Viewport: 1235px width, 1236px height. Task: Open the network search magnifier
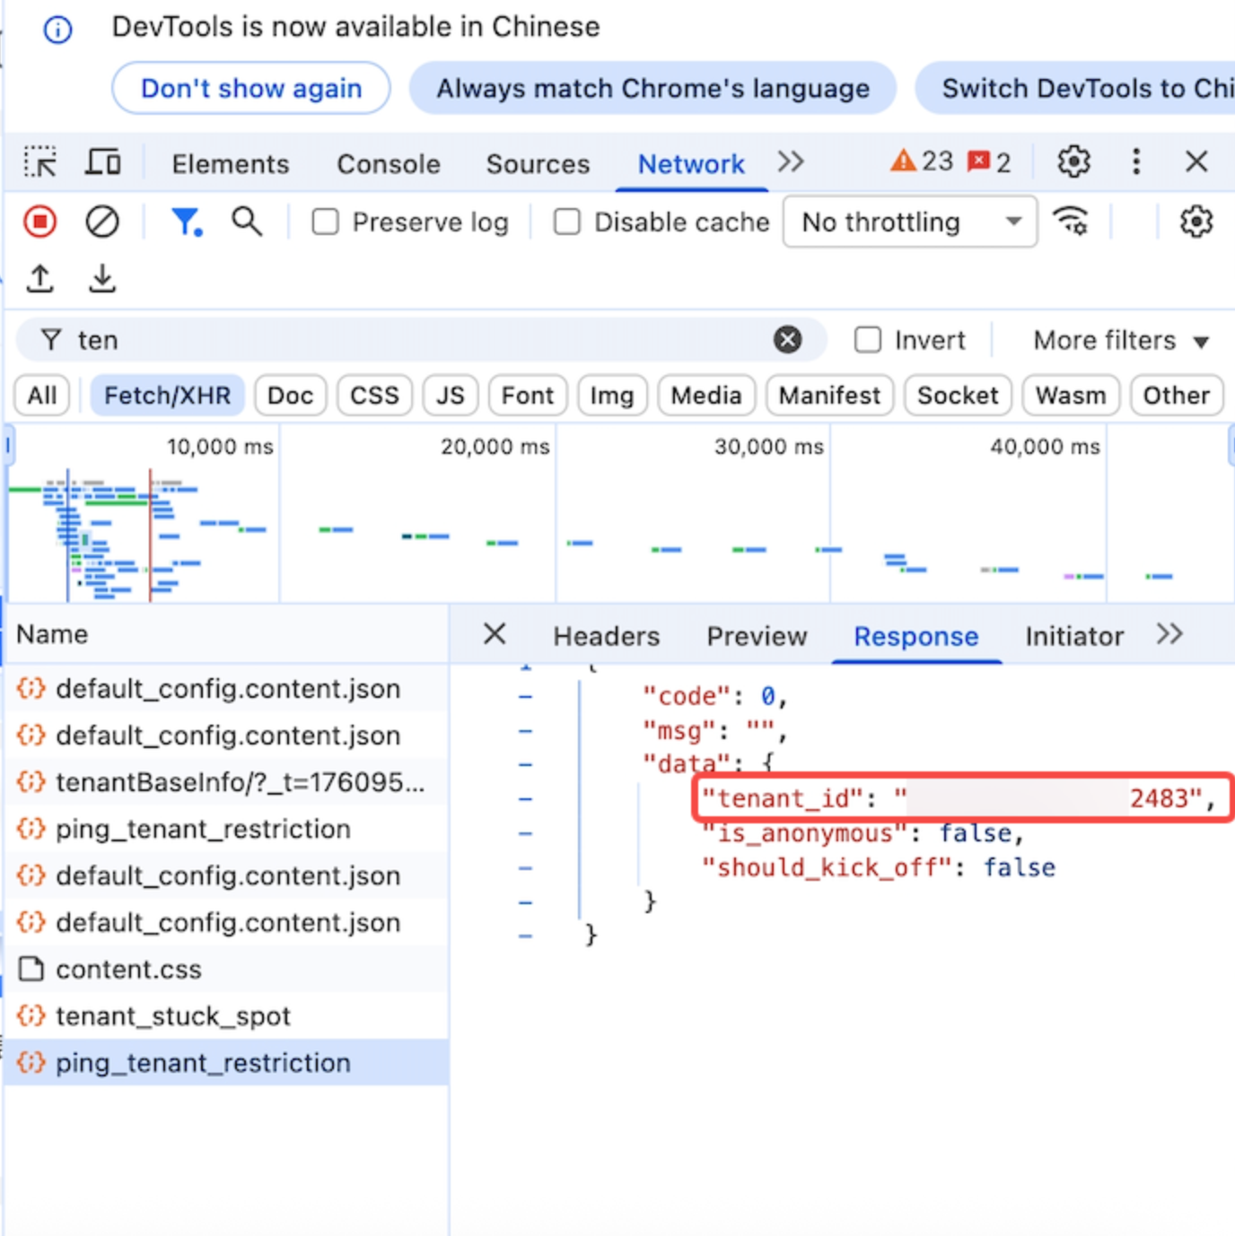(x=247, y=222)
